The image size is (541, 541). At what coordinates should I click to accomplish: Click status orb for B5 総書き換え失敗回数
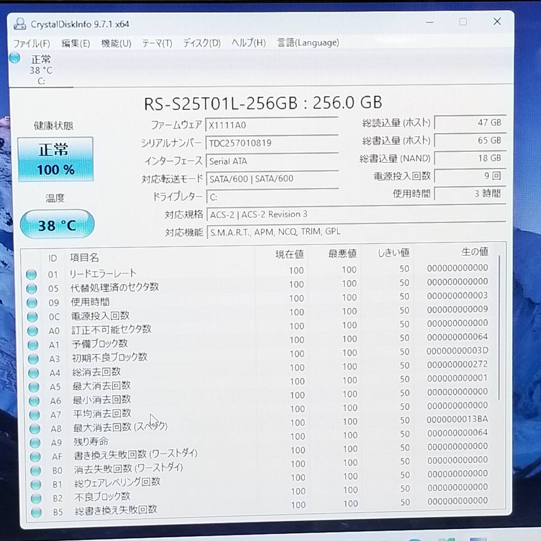(37, 512)
